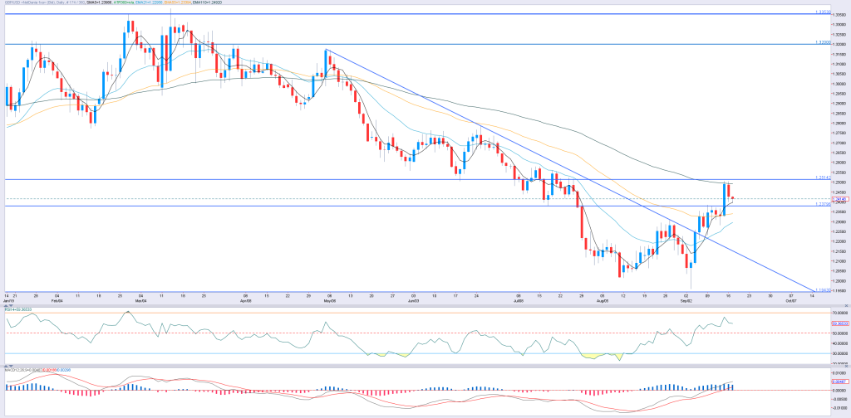Click the Aug/05 date axis label
This screenshot has height=418, width=851.
click(x=603, y=299)
